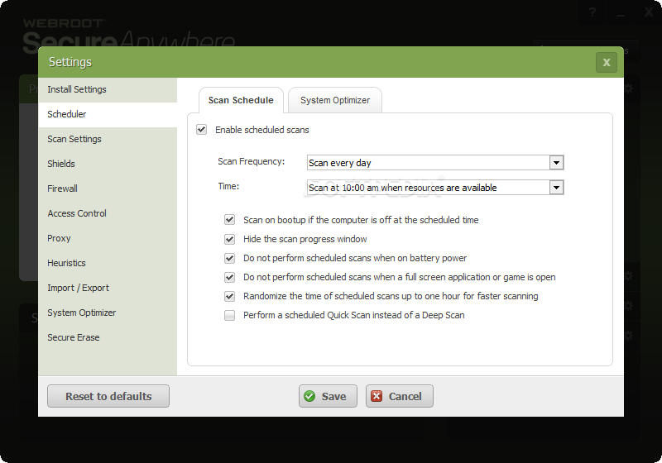Viewport: 662px width, 463px height.
Task: Disable the battery power scan restriction checkbox
Action: click(x=229, y=258)
